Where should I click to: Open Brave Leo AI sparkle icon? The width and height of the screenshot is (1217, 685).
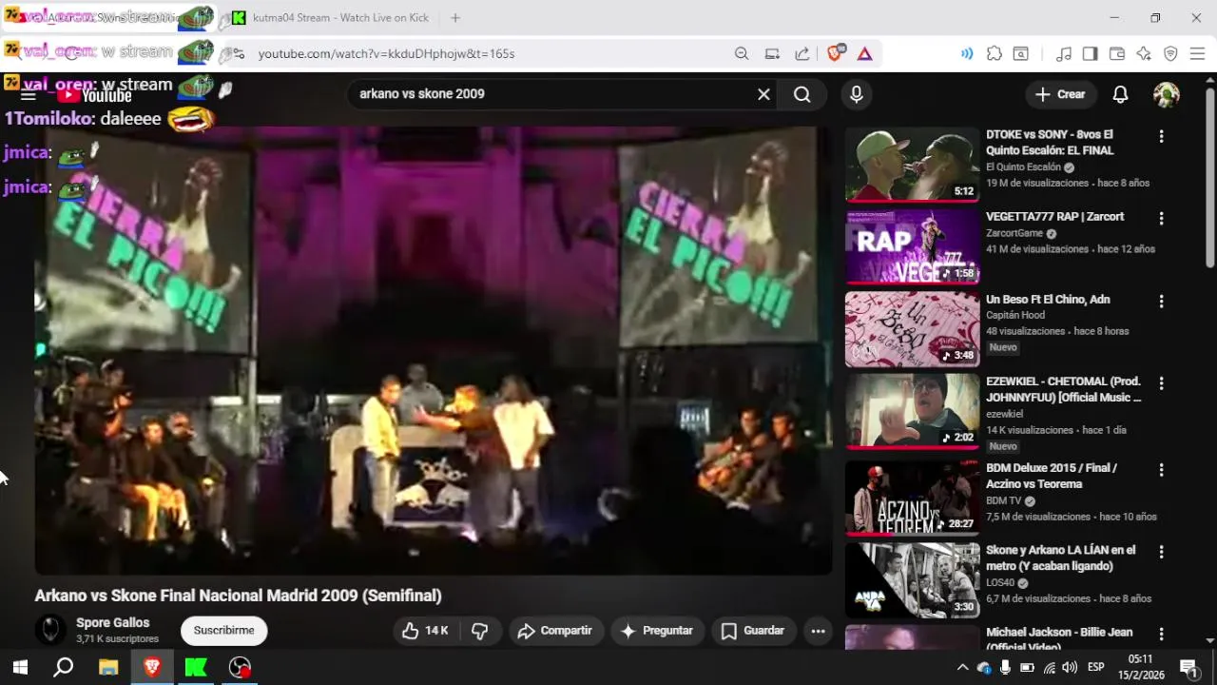(1144, 54)
